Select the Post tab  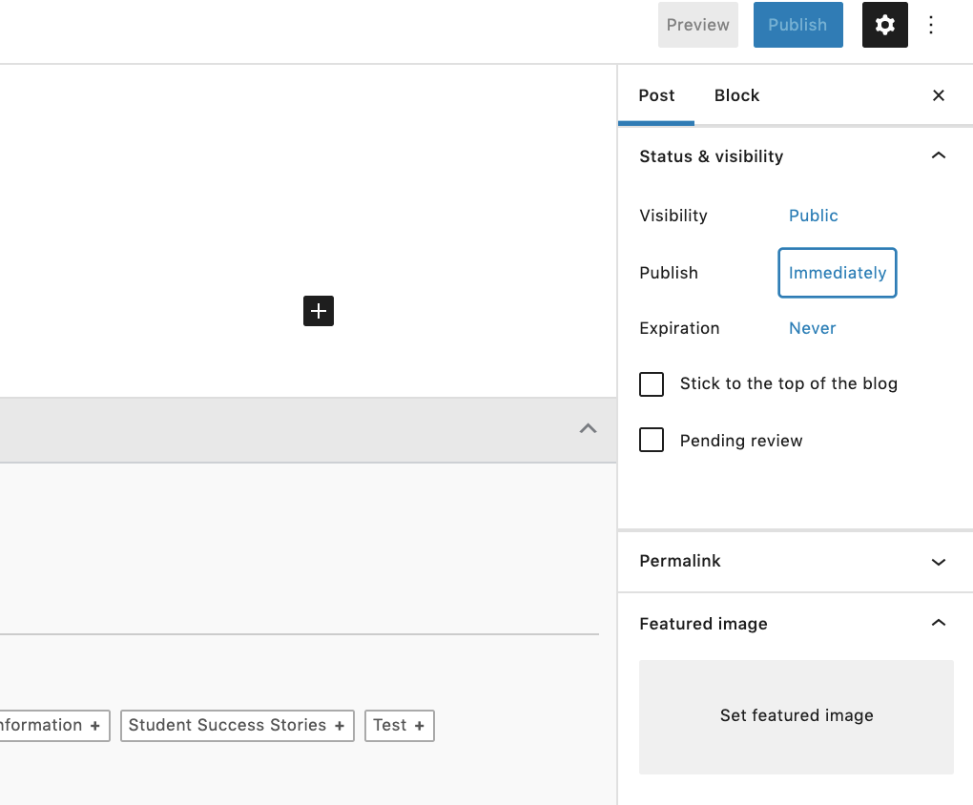pyautogui.click(x=656, y=95)
